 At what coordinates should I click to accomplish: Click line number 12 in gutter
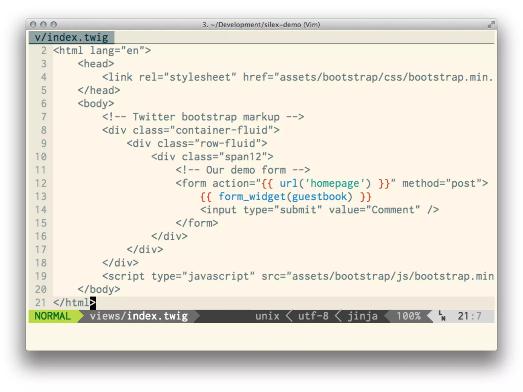pyautogui.click(x=41, y=183)
